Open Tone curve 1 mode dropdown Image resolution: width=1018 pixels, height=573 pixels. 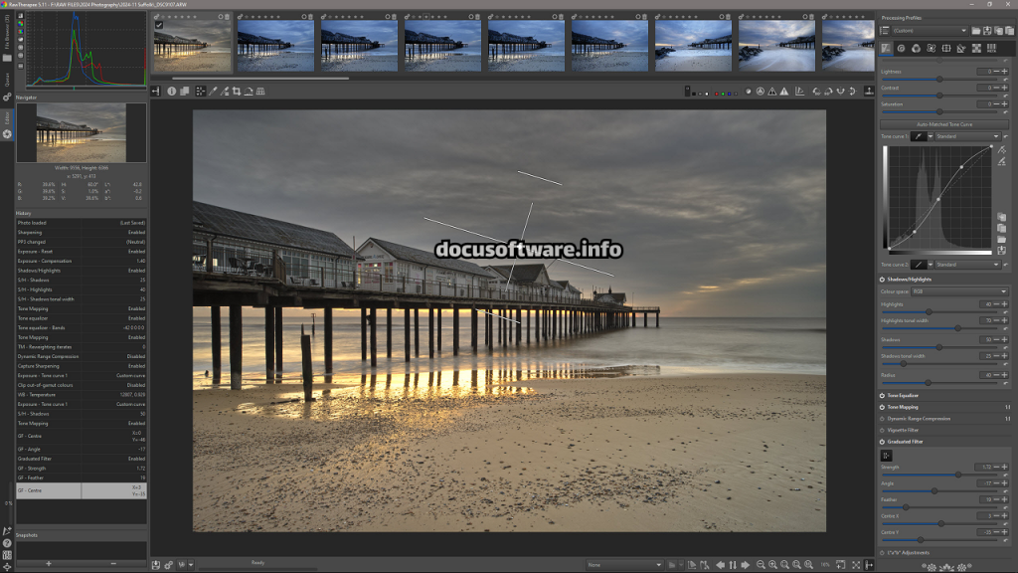(x=966, y=136)
